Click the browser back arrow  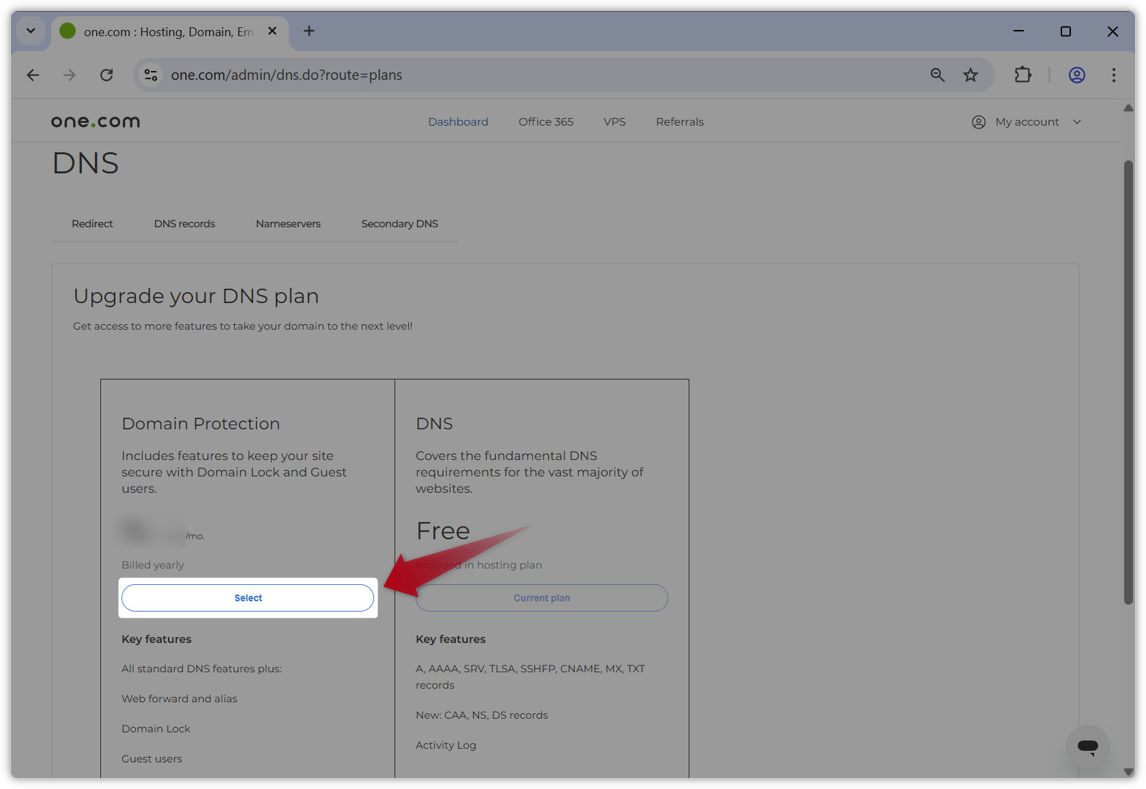[33, 75]
